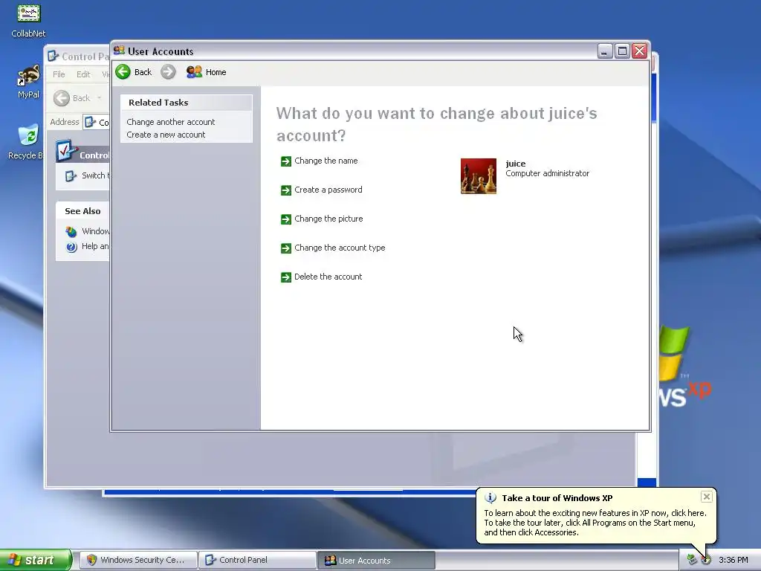Screen dimensions: 761x571
Task: Open the Recycle Bin desktop icon
Action: [x=29, y=135]
